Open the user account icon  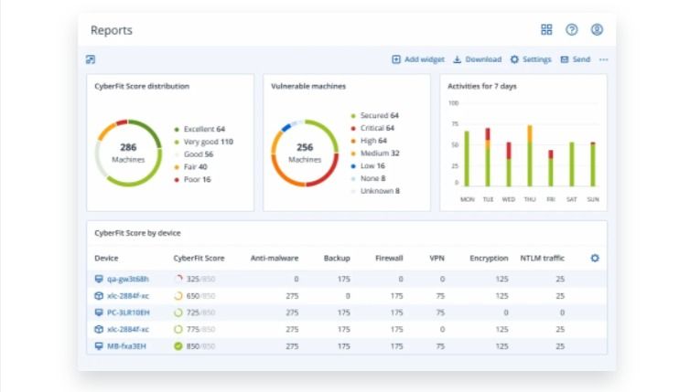(x=597, y=29)
